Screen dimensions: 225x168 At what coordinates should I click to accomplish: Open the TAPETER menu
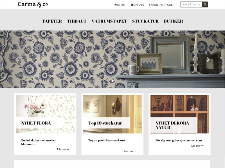click(52, 21)
